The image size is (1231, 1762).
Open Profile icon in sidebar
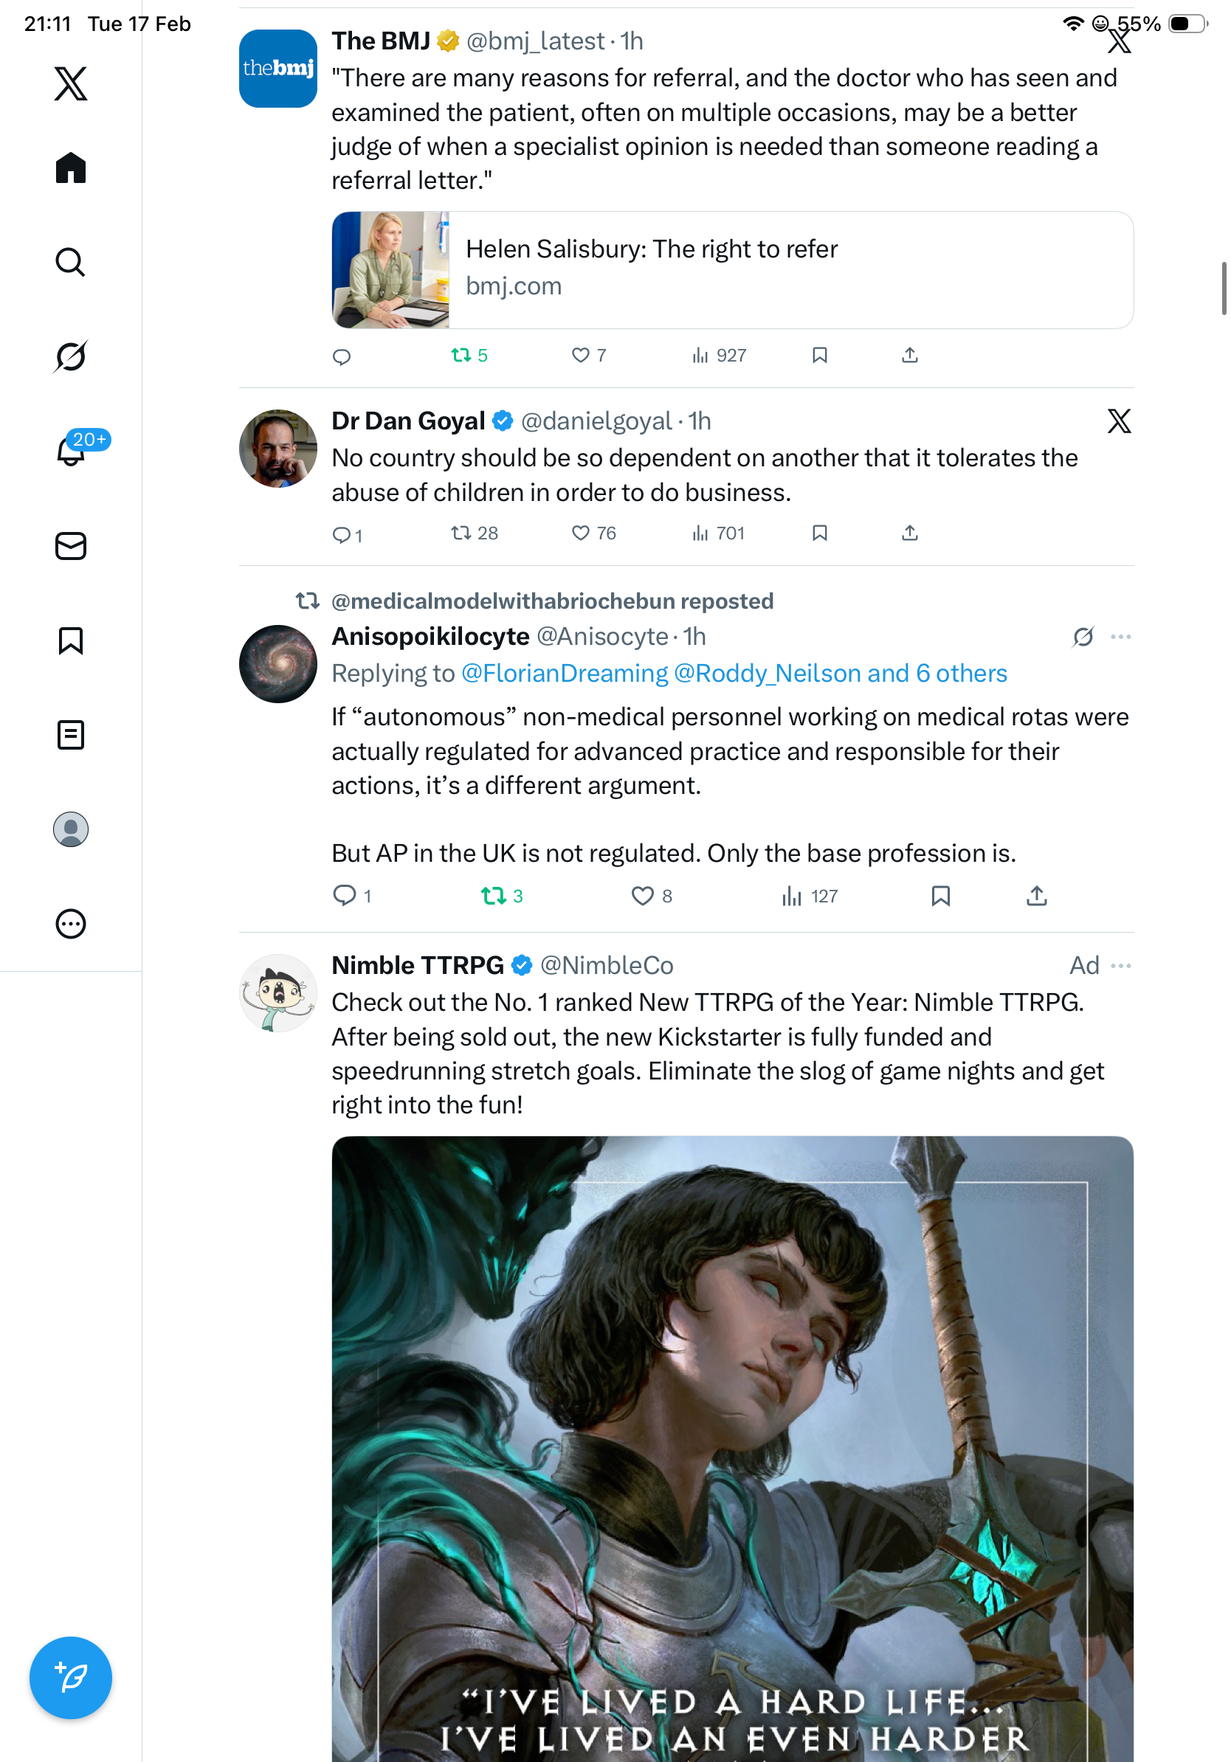tap(71, 829)
